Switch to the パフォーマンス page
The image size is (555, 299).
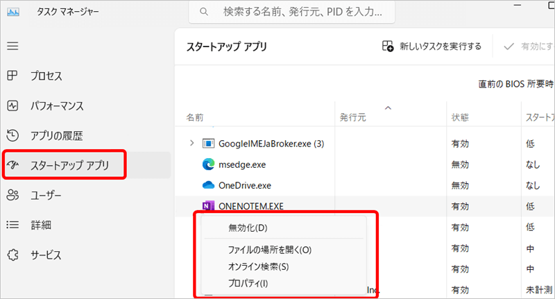(x=57, y=106)
